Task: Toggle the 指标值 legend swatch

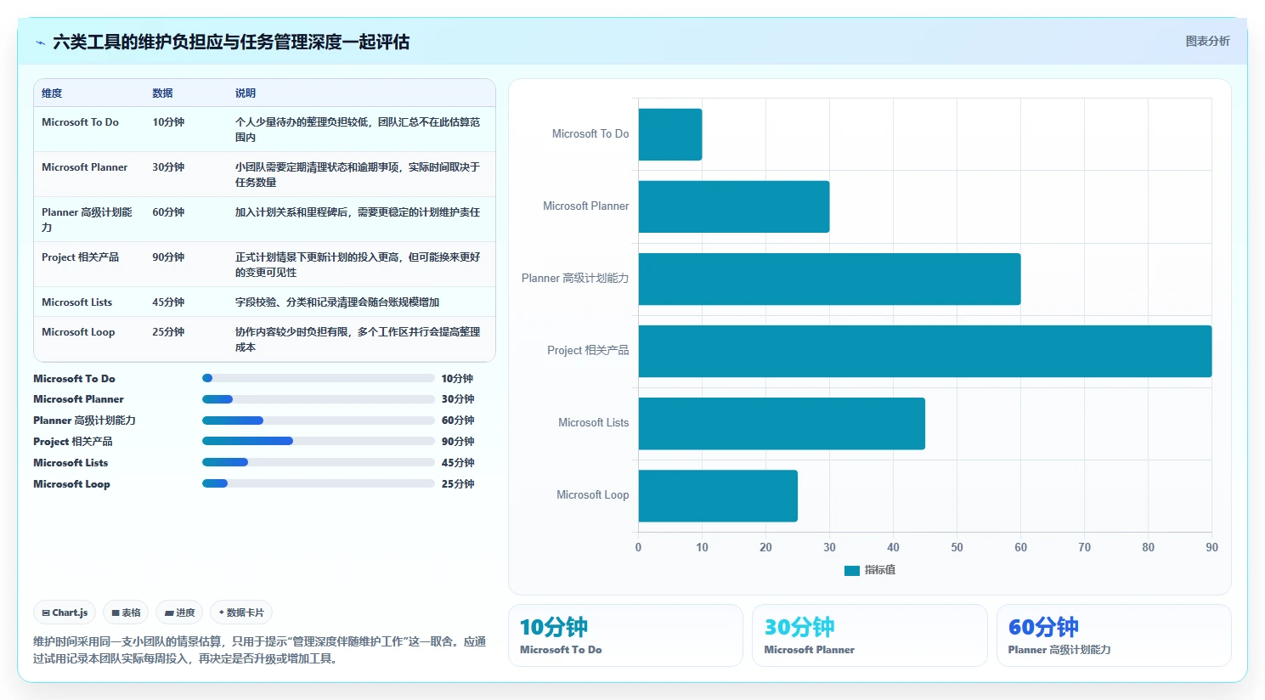Action: [x=851, y=570]
